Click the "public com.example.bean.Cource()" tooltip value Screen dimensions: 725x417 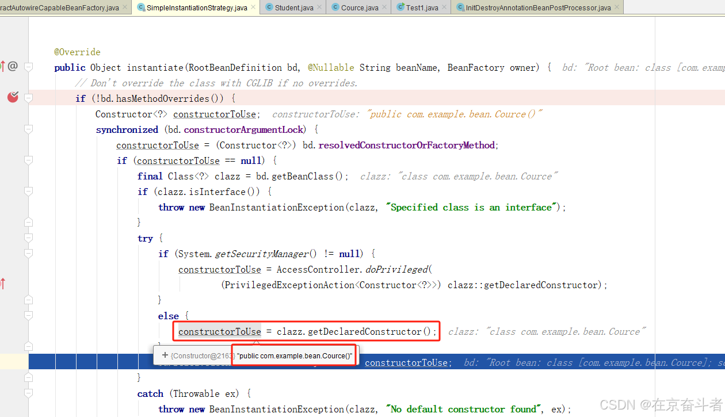pos(295,356)
